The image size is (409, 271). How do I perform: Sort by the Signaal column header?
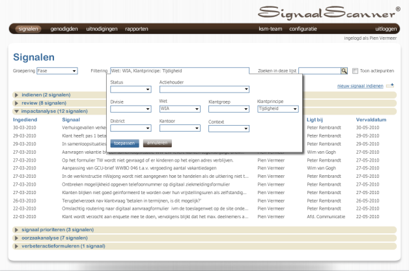click(x=71, y=120)
